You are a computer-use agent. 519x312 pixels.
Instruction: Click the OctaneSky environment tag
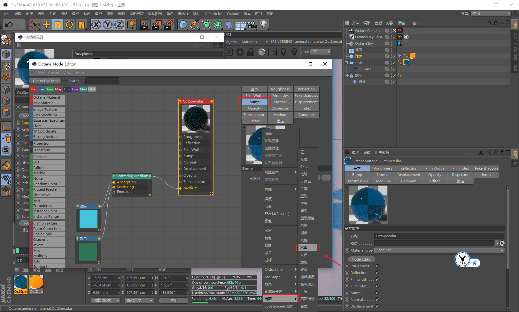click(x=400, y=43)
